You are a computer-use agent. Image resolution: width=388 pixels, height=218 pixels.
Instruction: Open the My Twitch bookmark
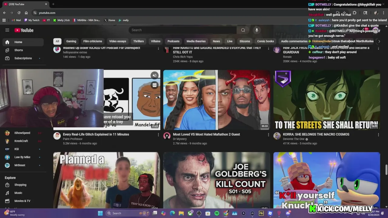32,20
